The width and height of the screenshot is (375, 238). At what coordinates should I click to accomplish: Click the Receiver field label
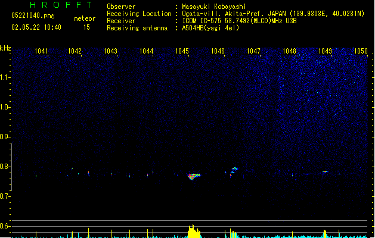[121, 21]
